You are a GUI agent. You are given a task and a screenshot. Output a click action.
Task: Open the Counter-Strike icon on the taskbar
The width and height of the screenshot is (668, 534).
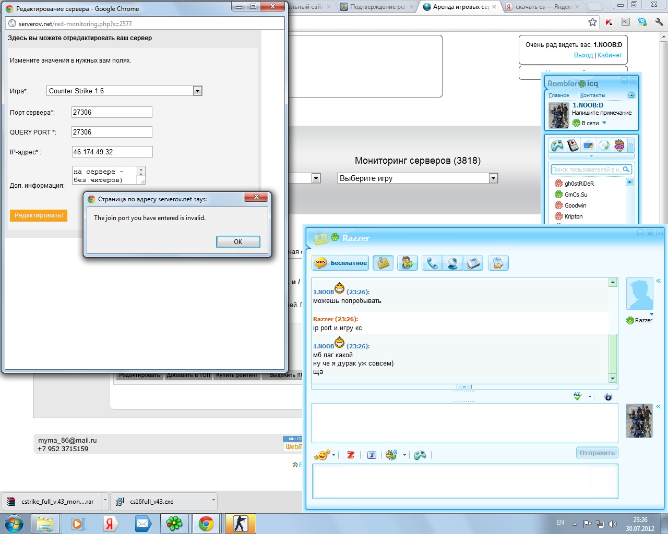click(x=241, y=524)
